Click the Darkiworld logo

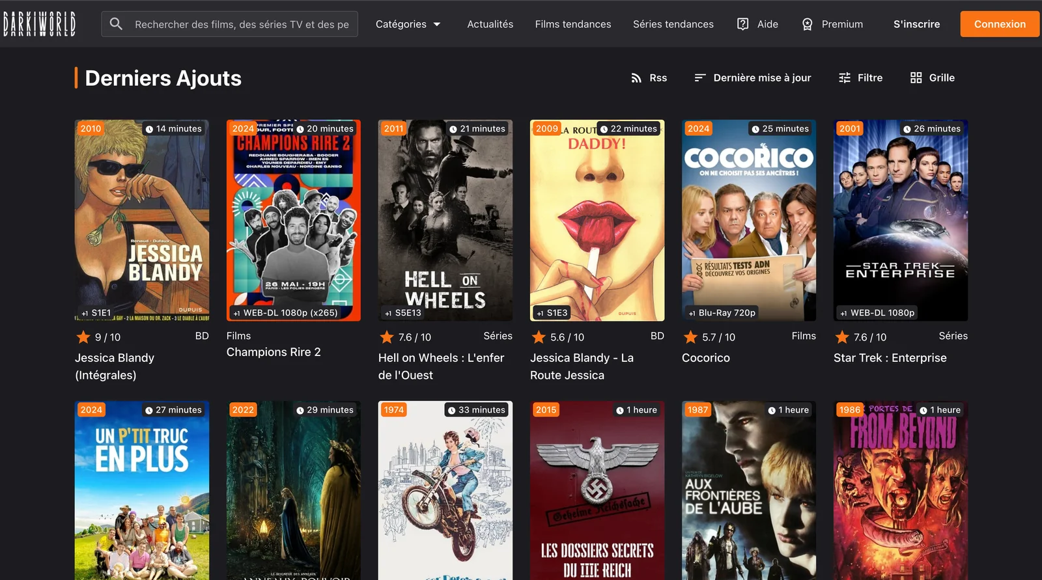[39, 24]
